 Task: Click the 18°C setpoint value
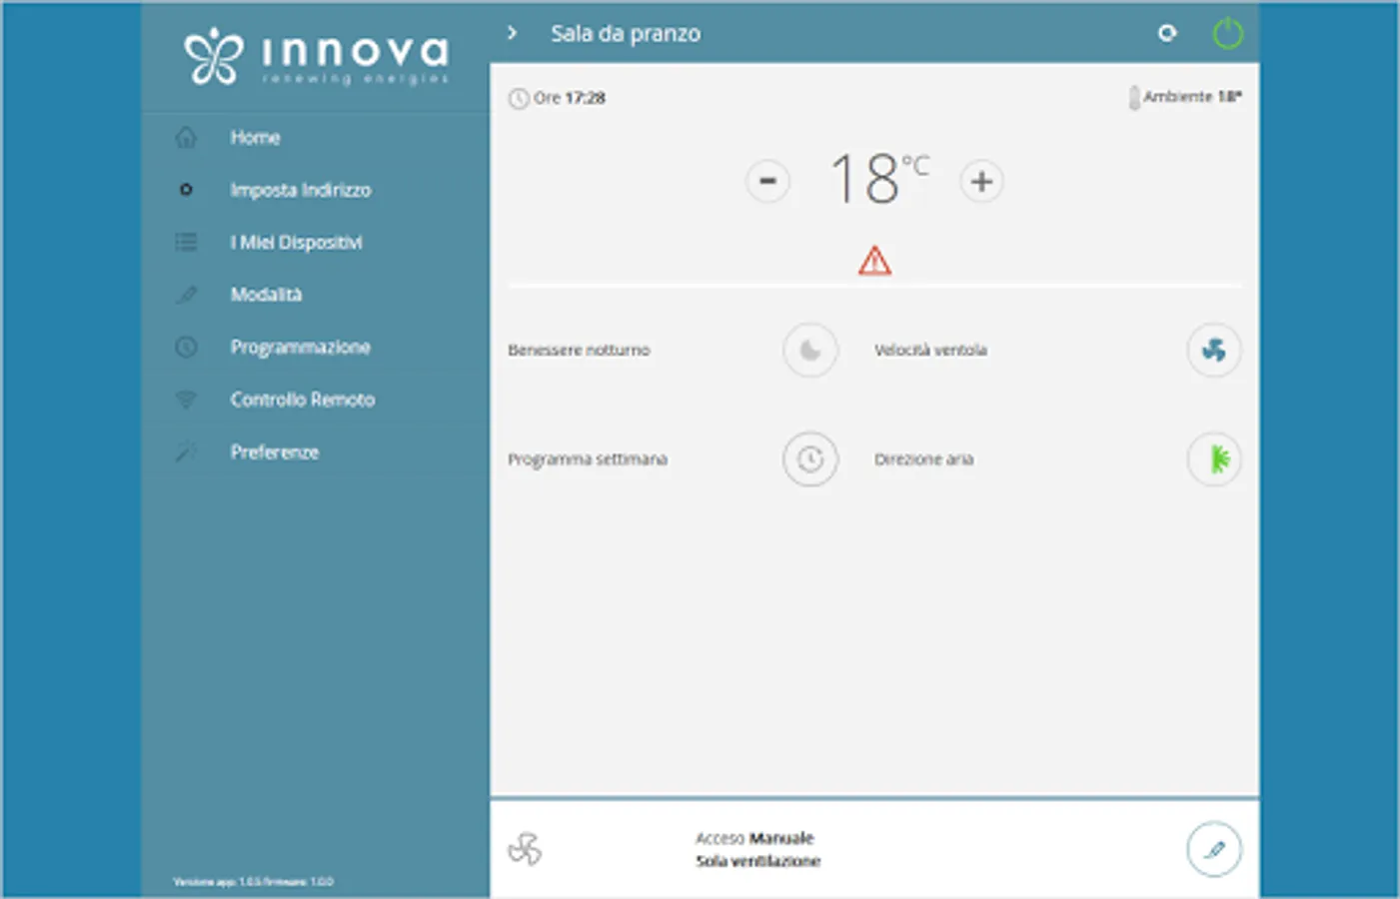(879, 179)
